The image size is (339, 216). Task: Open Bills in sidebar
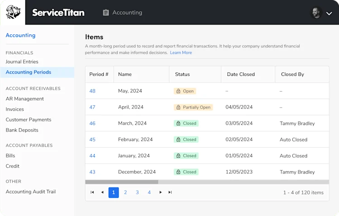[x=10, y=155]
